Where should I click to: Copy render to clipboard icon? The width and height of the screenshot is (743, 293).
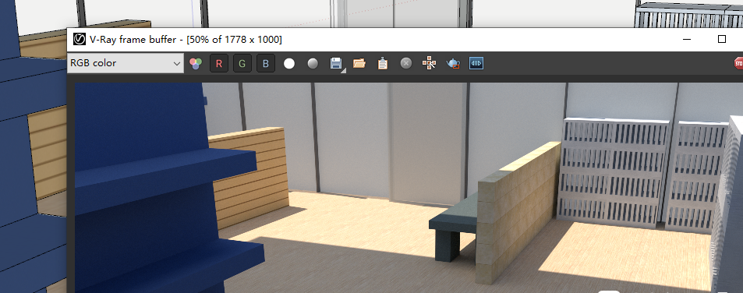pyautogui.click(x=383, y=63)
